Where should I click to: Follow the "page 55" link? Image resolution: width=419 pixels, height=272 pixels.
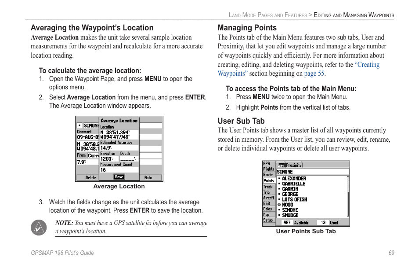coord(314,74)
